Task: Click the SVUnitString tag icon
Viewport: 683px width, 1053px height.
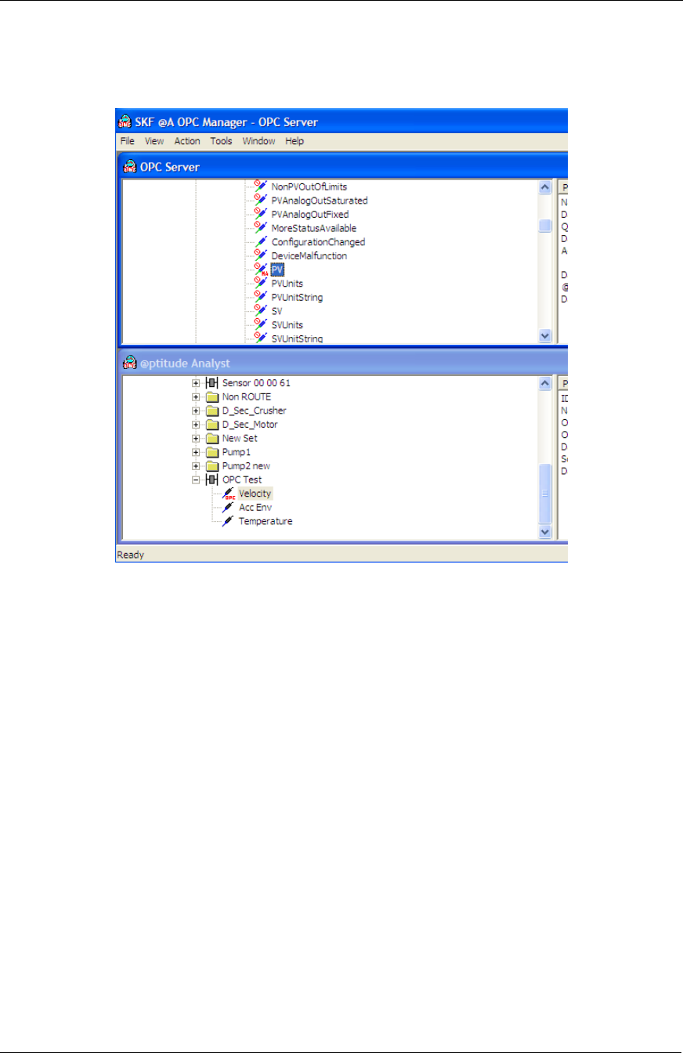Action: 261,338
